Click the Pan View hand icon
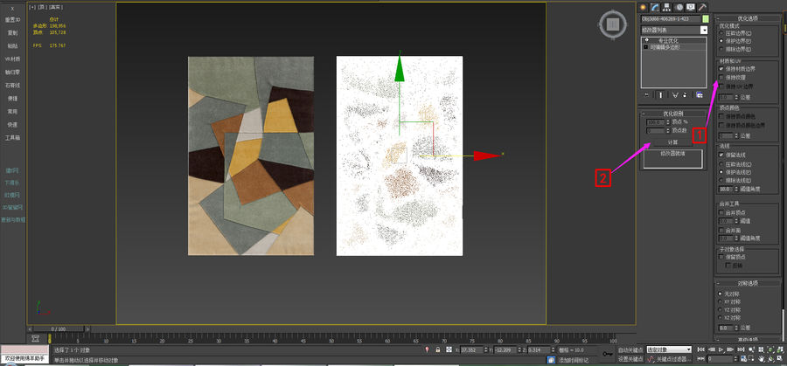 pyautogui.click(x=762, y=358)
